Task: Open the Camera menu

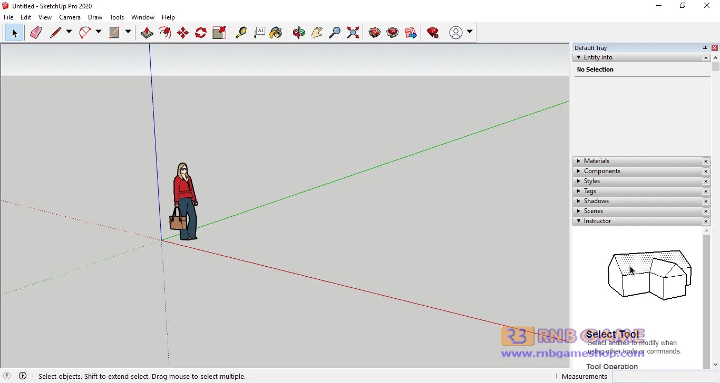Action: tap(70, 17)
